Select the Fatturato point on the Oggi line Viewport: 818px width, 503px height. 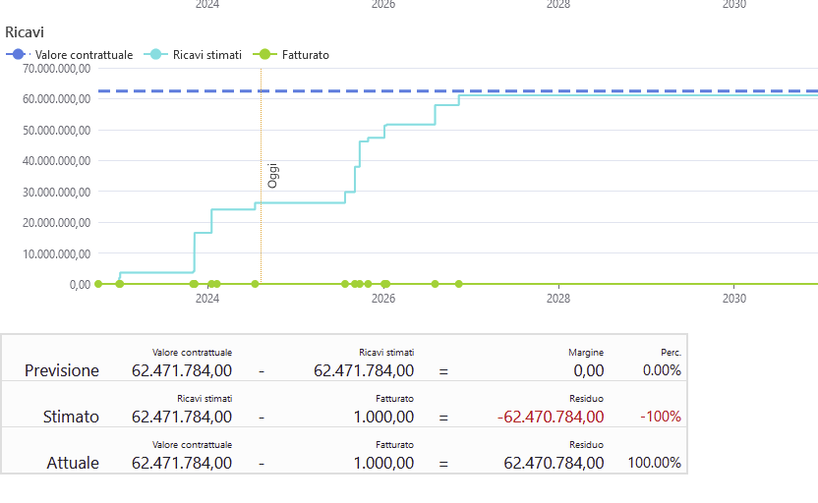point(255,284)
